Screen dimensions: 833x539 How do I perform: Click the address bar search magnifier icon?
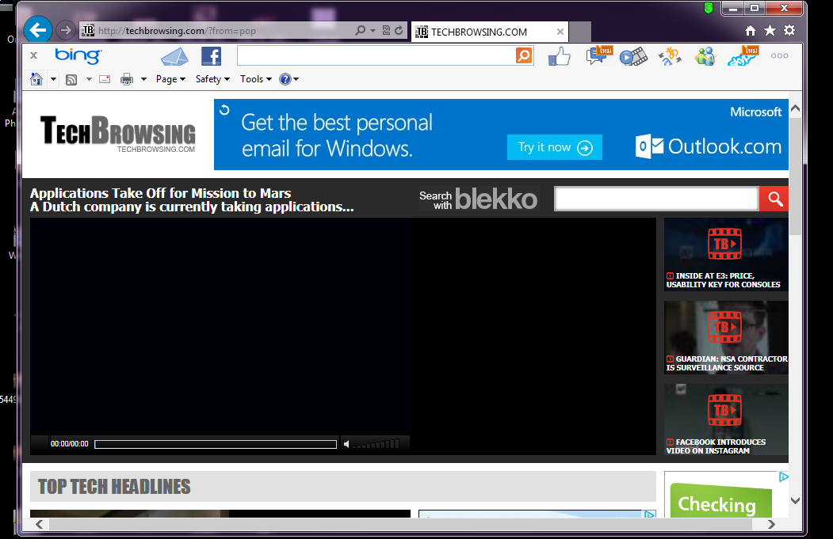(x=360, y=30)
